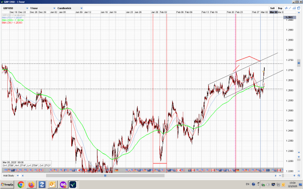Image resolution: width=303 pixels, height=189 pixels.
Task: Click the EMA (72) blue legend label
Action: click(12, 18)
